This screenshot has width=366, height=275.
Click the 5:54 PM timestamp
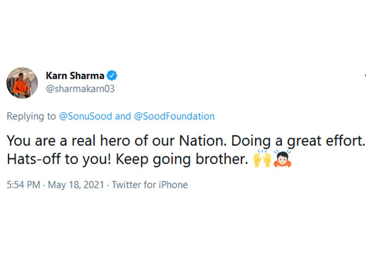pyautogui.click(x=24, y=185)
